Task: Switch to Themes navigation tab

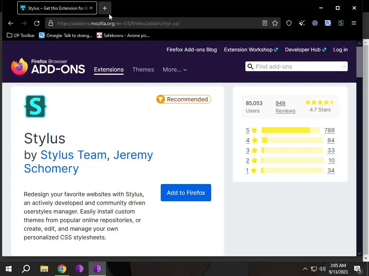Action: (x=143, y=69)
